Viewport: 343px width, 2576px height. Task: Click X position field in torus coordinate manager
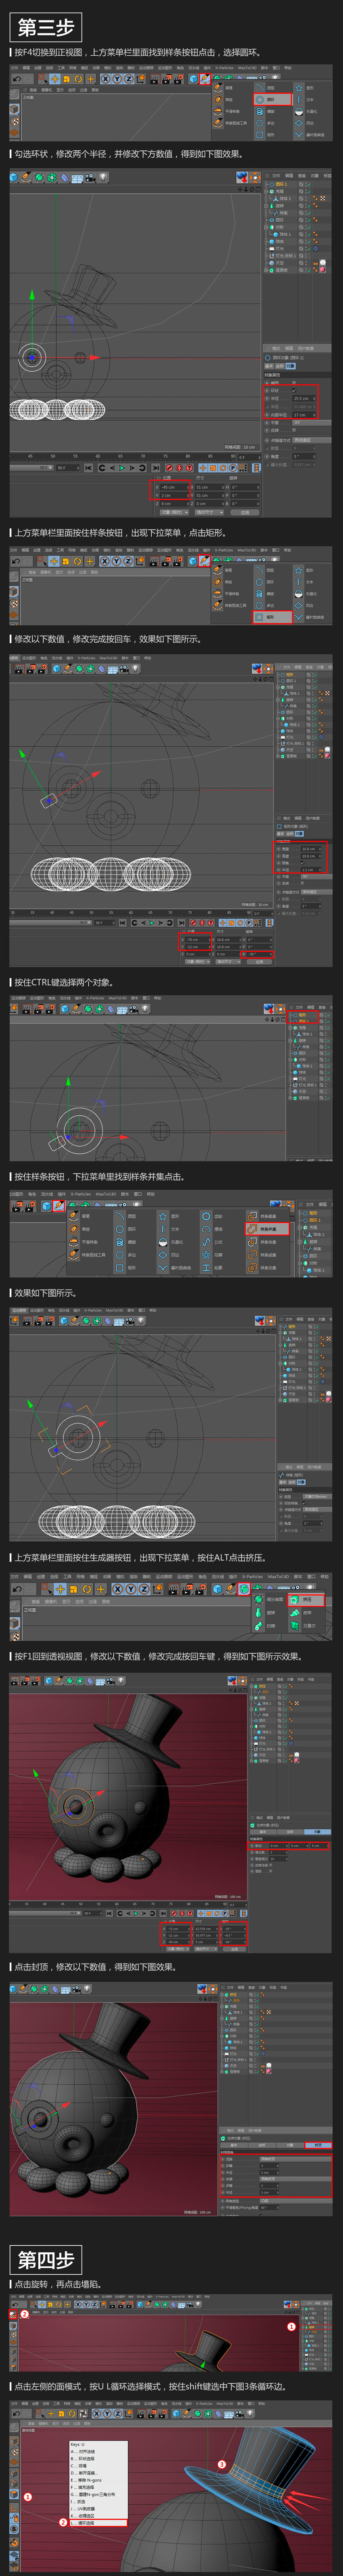[x=174, y=487]
